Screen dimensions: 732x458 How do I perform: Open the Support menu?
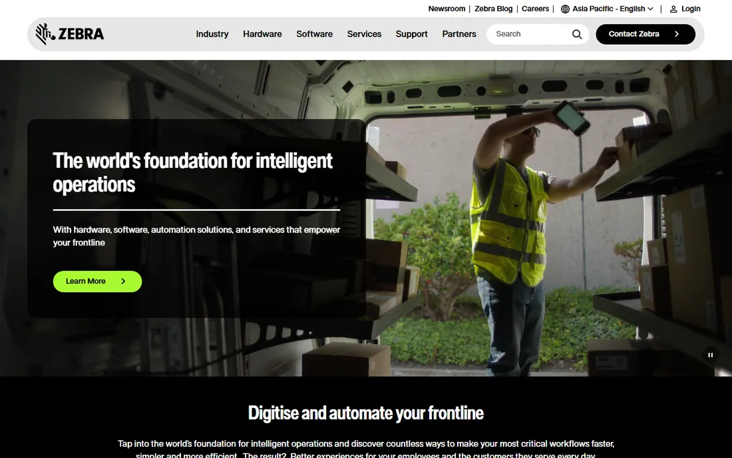pyautogui.click(x=412, y=34)
